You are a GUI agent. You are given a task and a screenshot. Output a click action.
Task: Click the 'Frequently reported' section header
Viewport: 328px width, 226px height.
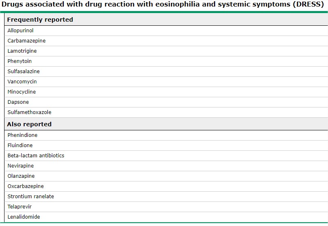pos(40,20)
